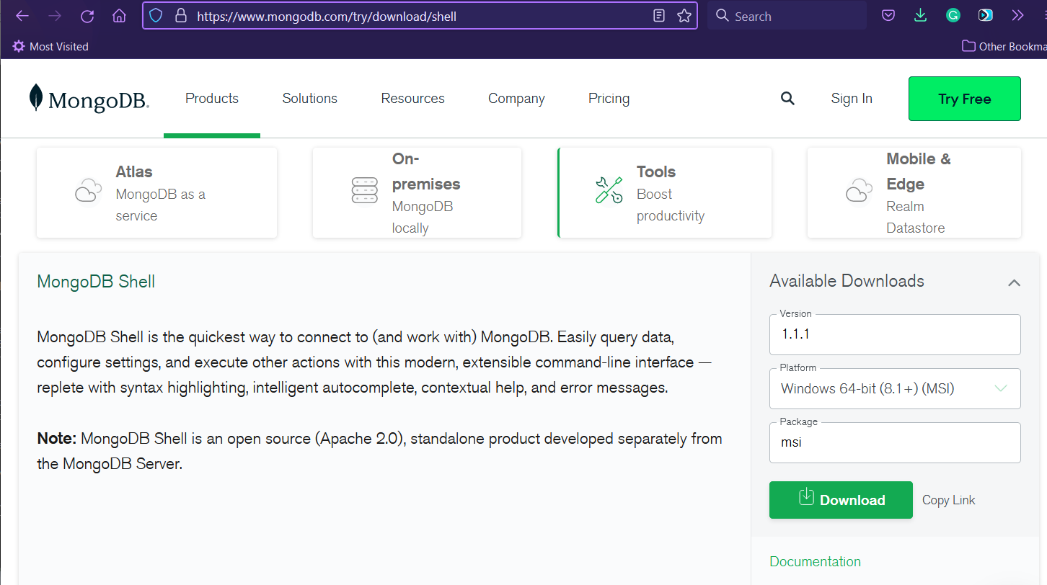Click the shield tracking protection icon
This screenshot has width=1047, height=585.
[156, 16]
